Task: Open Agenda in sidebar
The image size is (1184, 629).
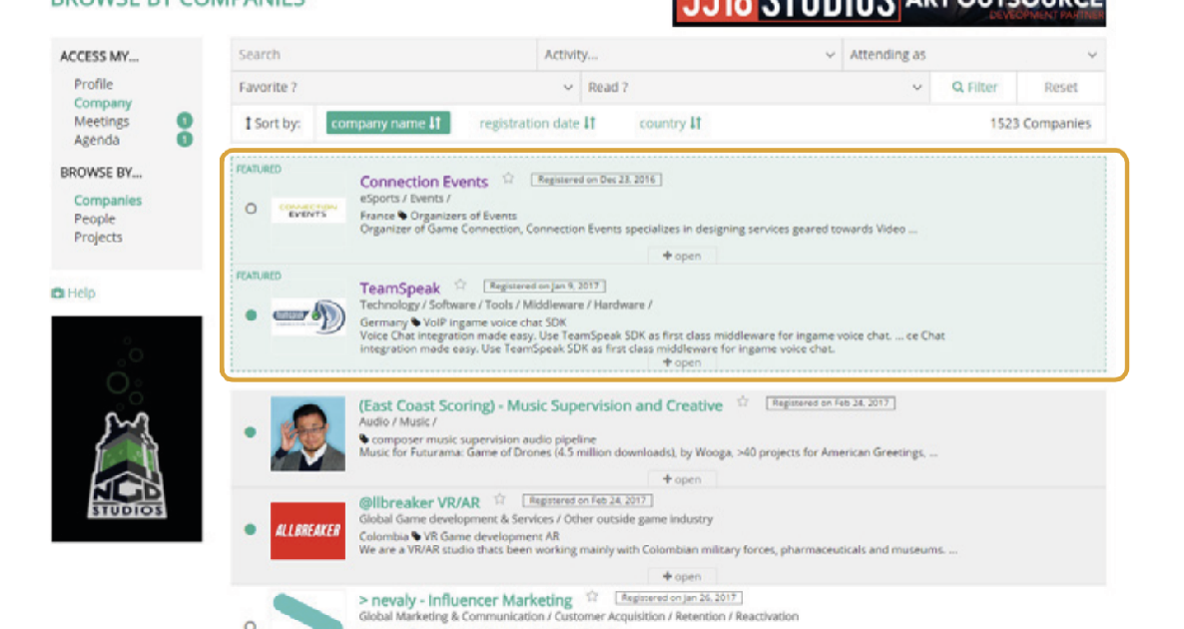Action: (x=97, y=140)
